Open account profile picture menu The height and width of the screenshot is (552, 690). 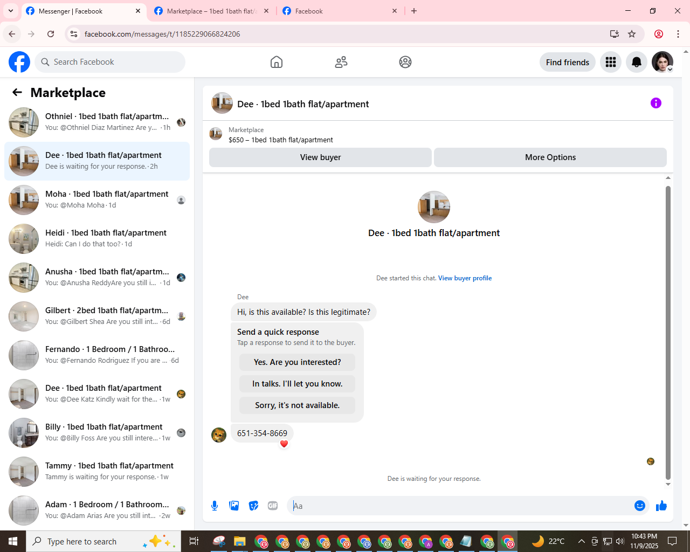(663, 62)
